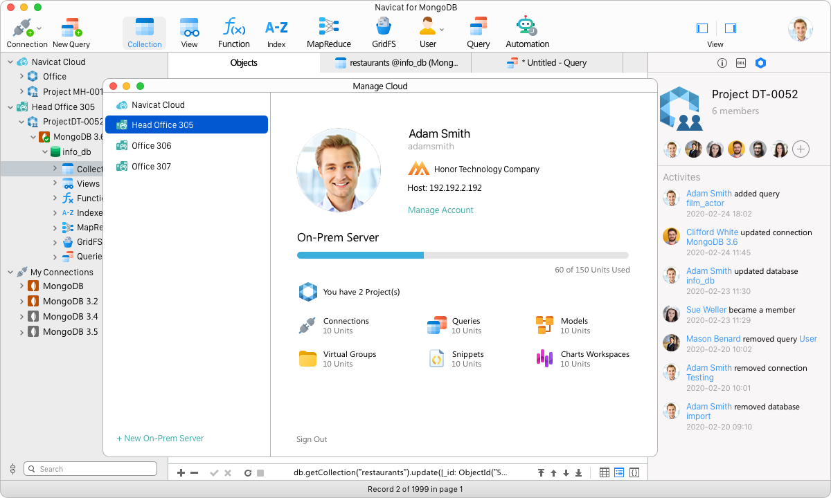The height and width of the screenshot is (498, 831).
Task: Open the View objects toolbar icon
Action: click(x=189, y=33)
